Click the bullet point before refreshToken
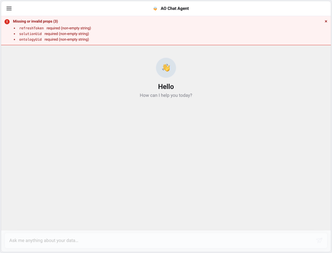The height and width of the screenshot is (253, 332). (15, 28)
